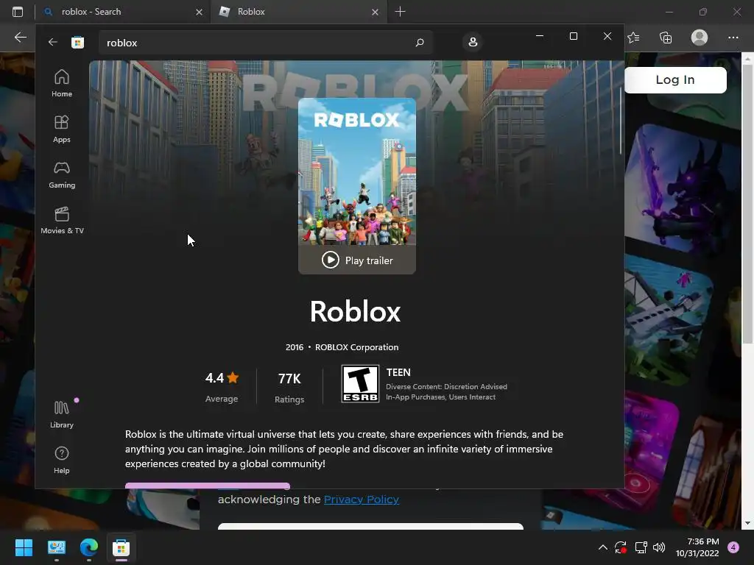754x565 pixels.
Task: Click the Edge browser back arrow
Action: click(x=21, y=37)
